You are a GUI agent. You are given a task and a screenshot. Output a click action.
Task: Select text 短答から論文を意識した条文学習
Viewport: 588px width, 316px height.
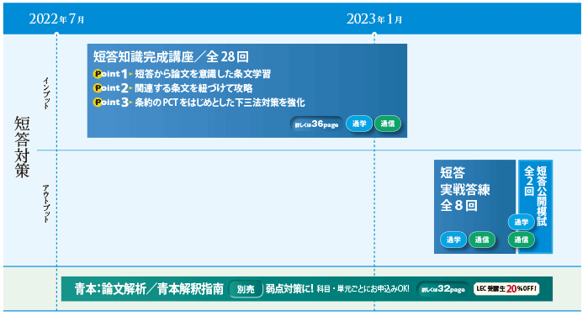(203, 74)
